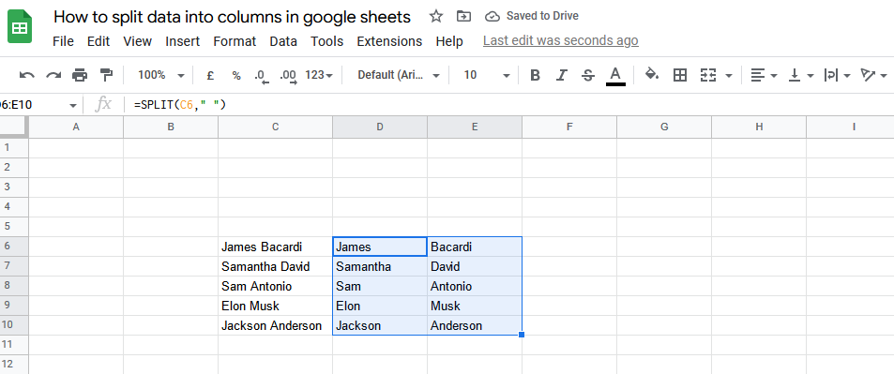Increase decimal places
This screenshot has width=894, height=374.
pos(288,76)
